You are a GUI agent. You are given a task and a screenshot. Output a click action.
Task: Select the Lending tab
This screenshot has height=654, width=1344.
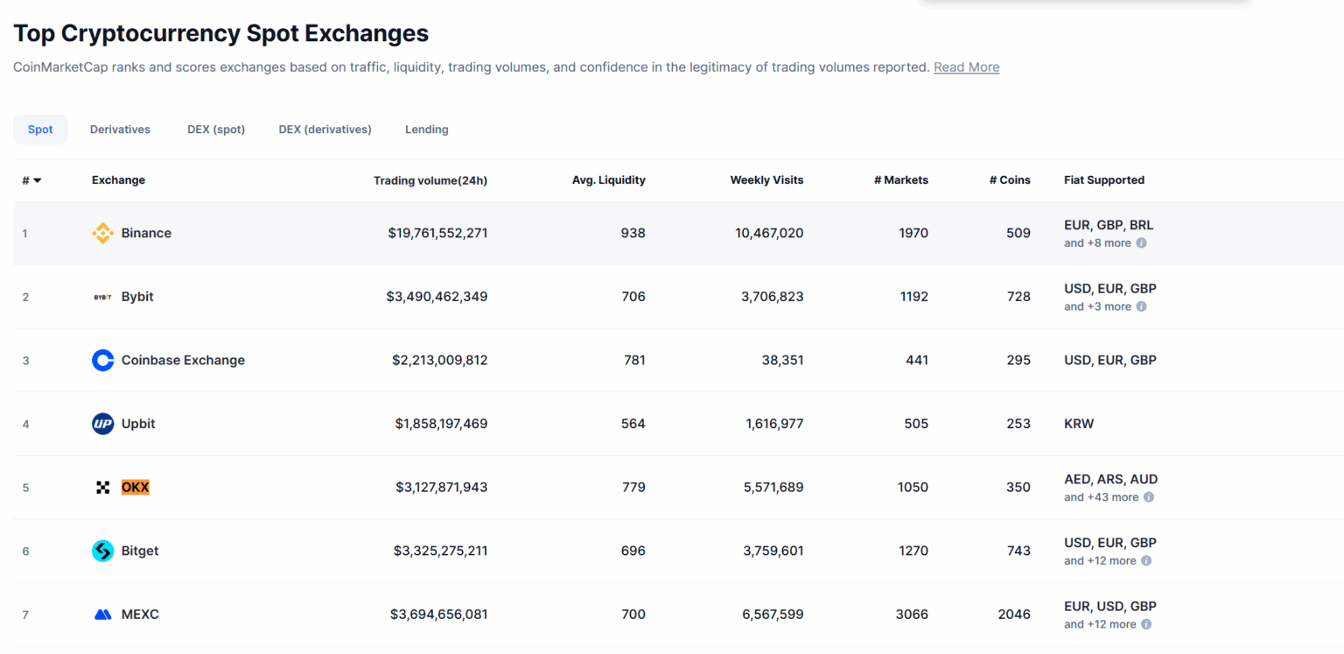pos(426,130)
